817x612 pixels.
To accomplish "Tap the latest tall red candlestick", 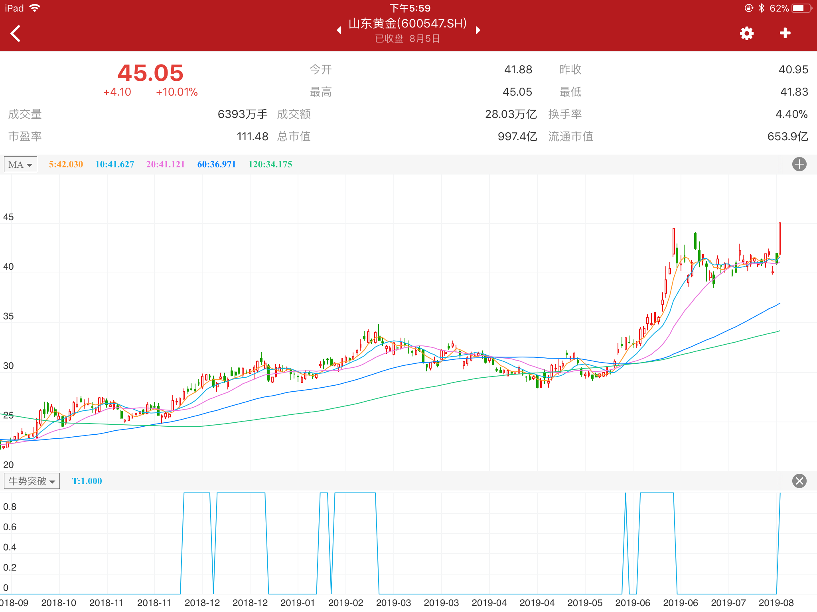I will point(780,238).
